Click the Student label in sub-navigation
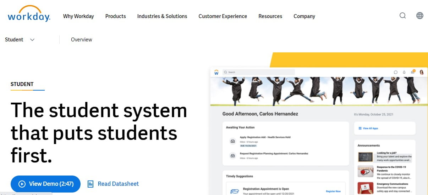Image resolution: width=428 pixels, height=195 pixels. click(14, 40)
